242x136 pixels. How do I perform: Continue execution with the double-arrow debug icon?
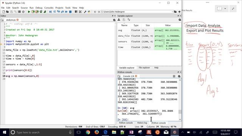(x=67, y=12)
